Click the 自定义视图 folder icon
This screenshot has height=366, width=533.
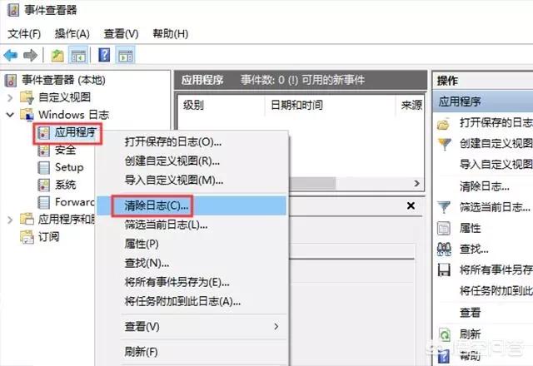(x=27, y=97)
